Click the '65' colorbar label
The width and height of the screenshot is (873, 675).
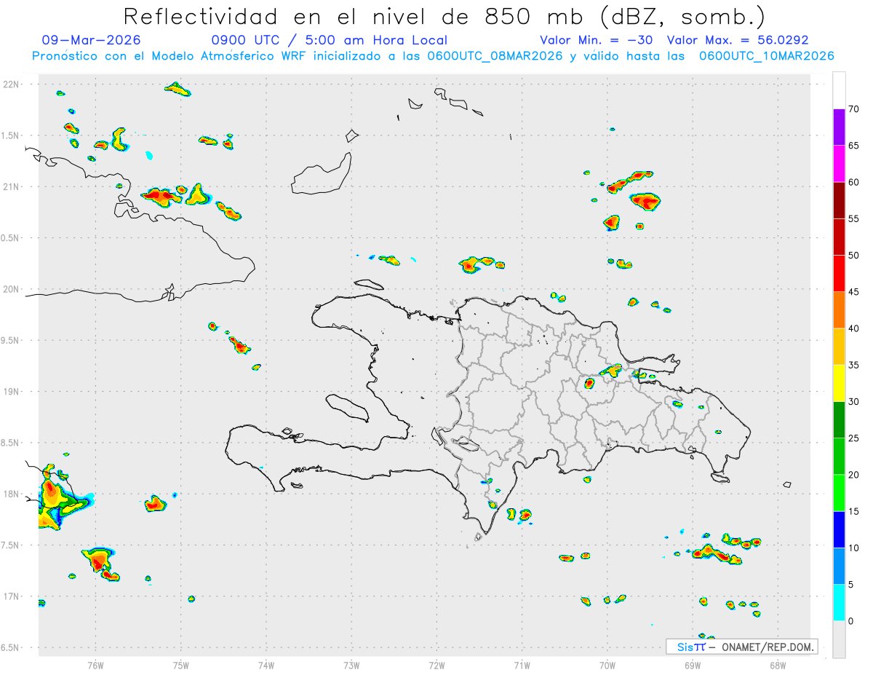coord(853,146)
